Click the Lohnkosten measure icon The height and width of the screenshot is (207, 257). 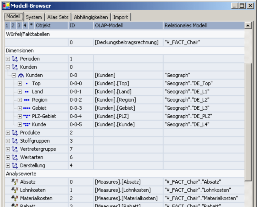[15, 190]
